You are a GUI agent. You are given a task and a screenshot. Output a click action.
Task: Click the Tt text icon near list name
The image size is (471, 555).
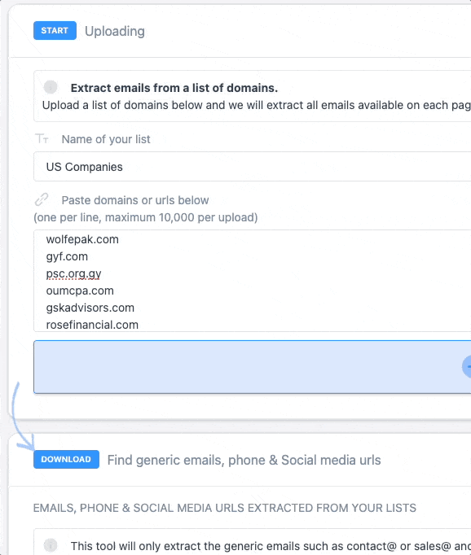42,138
